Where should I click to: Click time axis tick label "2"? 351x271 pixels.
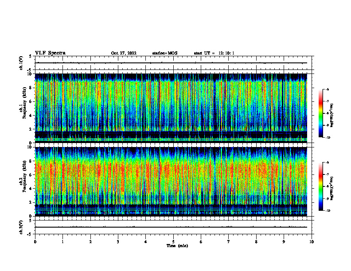[x=90, y=242]
